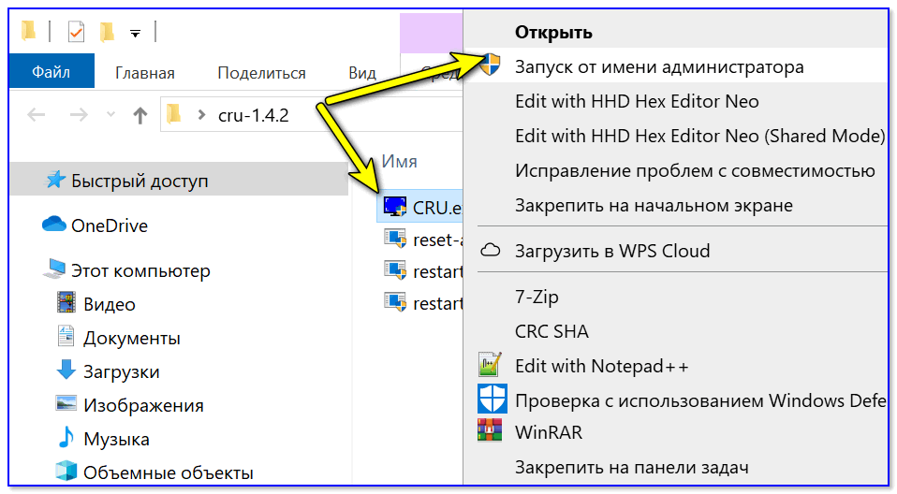Click the WPS Cloud upload icon
Image resolution: width=897 pixels, height=494 pixels.
tap(491, 251)
